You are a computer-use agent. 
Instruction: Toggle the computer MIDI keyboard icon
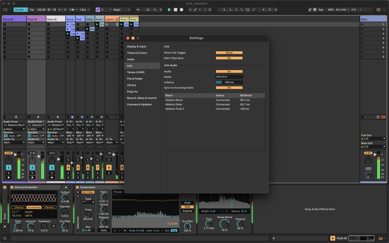tap(315, 10)
